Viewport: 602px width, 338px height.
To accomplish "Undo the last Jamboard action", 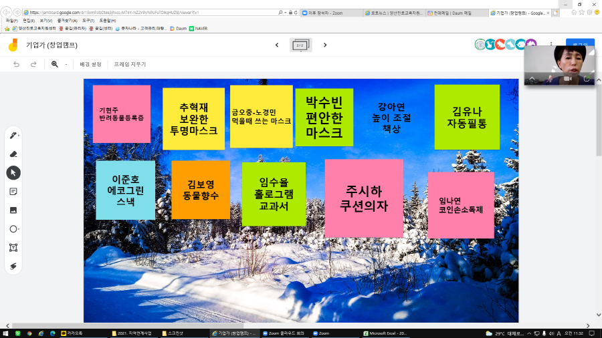I will [x=16, y=64].
